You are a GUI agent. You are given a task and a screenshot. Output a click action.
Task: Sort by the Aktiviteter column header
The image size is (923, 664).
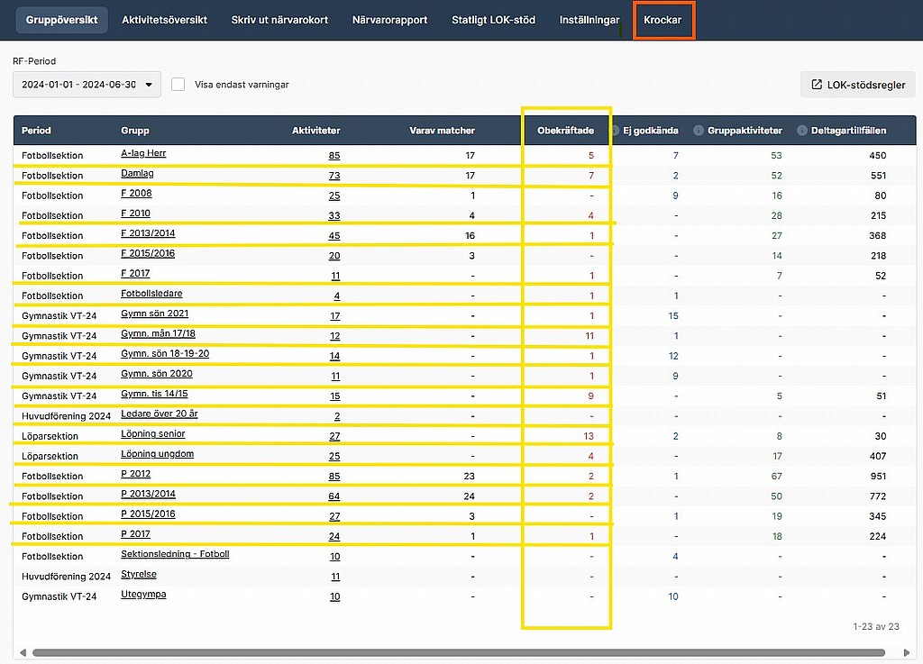[315, 131]
